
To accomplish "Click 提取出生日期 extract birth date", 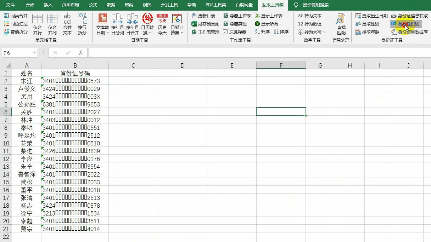I will (372, 16).
